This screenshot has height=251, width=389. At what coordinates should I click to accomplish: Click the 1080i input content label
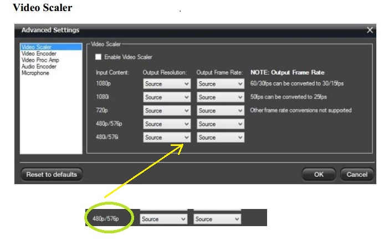tap(102, 97)
